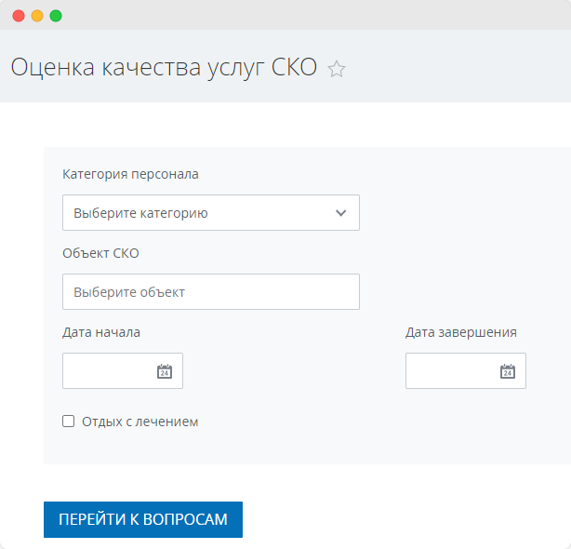
Task: Click the Категория персонала label
Action: (x=130, y=174)
